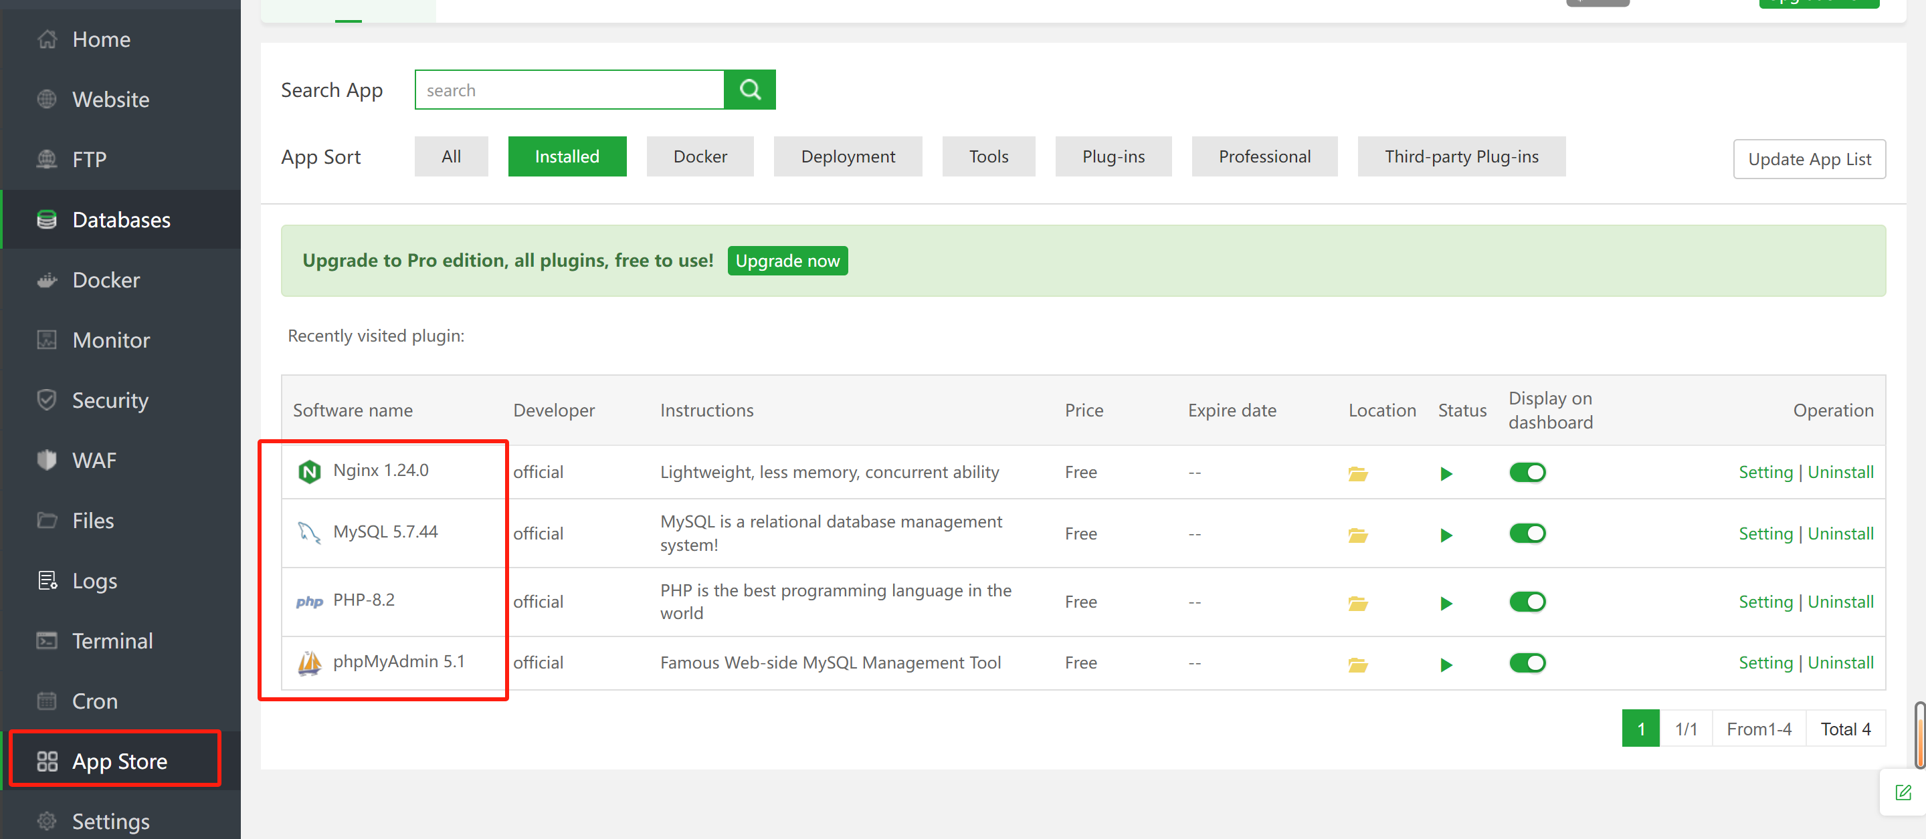This screenshot has height=839, width=1926.
Task: Click page 1 pagination button
Action: tap(1640, 729)
